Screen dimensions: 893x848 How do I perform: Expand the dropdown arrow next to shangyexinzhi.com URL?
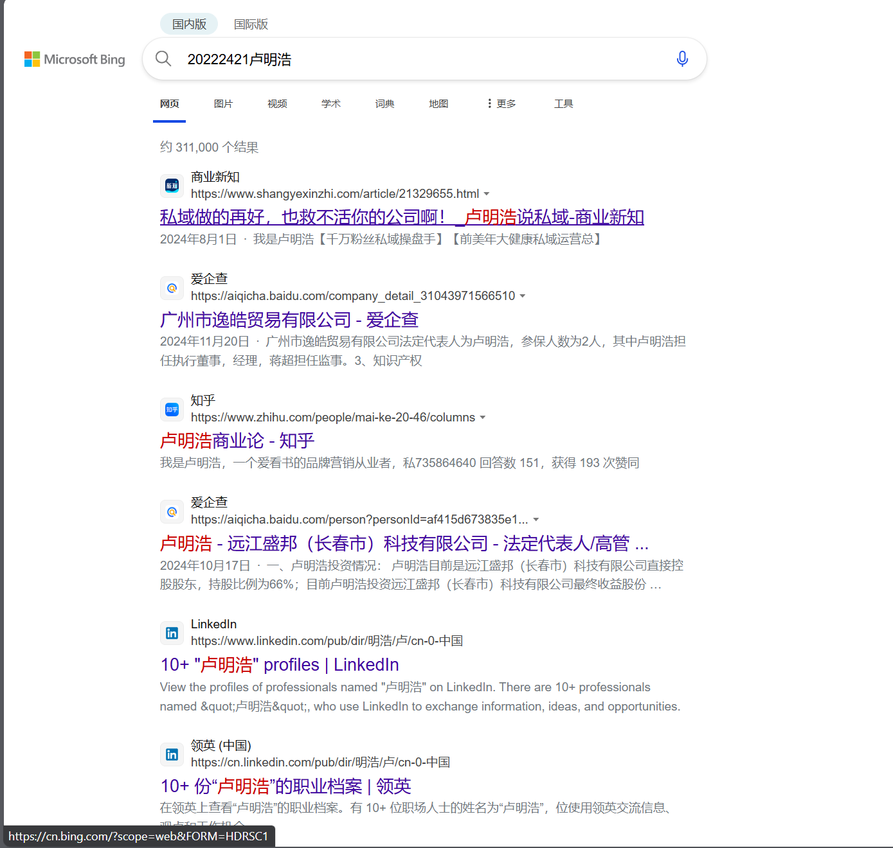coord(487,193)
